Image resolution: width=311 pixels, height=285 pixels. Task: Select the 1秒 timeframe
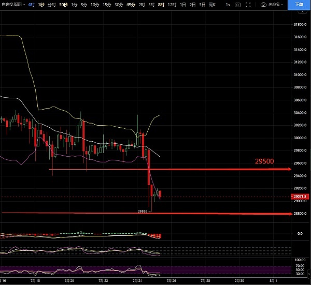pyautogui.click(x=41, y=5)
